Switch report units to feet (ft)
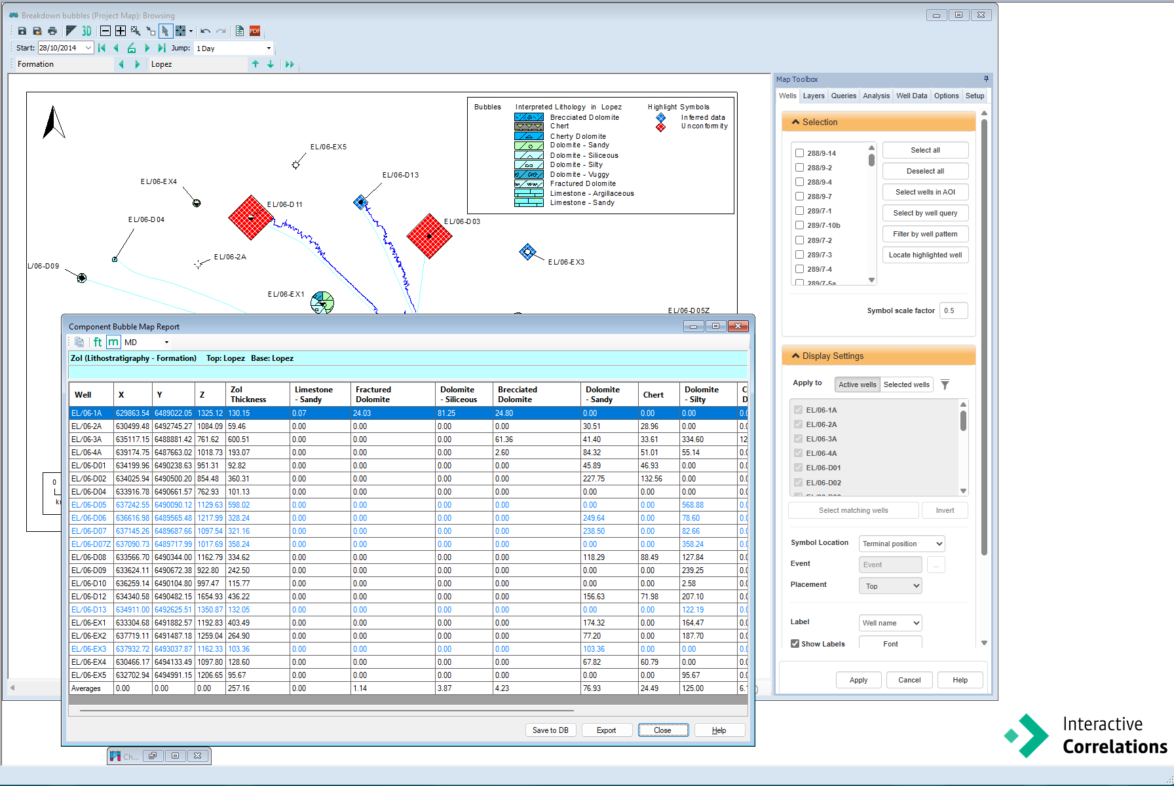 [x=98, y=342]
